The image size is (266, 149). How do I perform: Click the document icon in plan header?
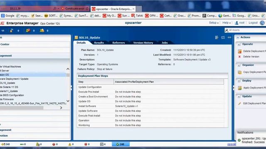pos(217,38)
